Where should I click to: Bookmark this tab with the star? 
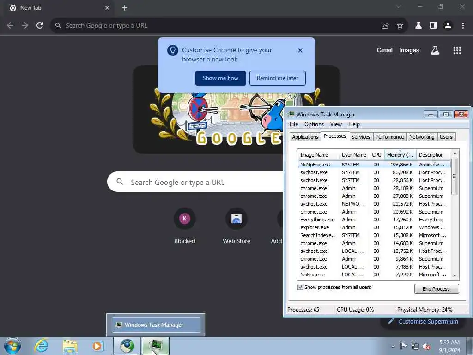click(400, 26)
